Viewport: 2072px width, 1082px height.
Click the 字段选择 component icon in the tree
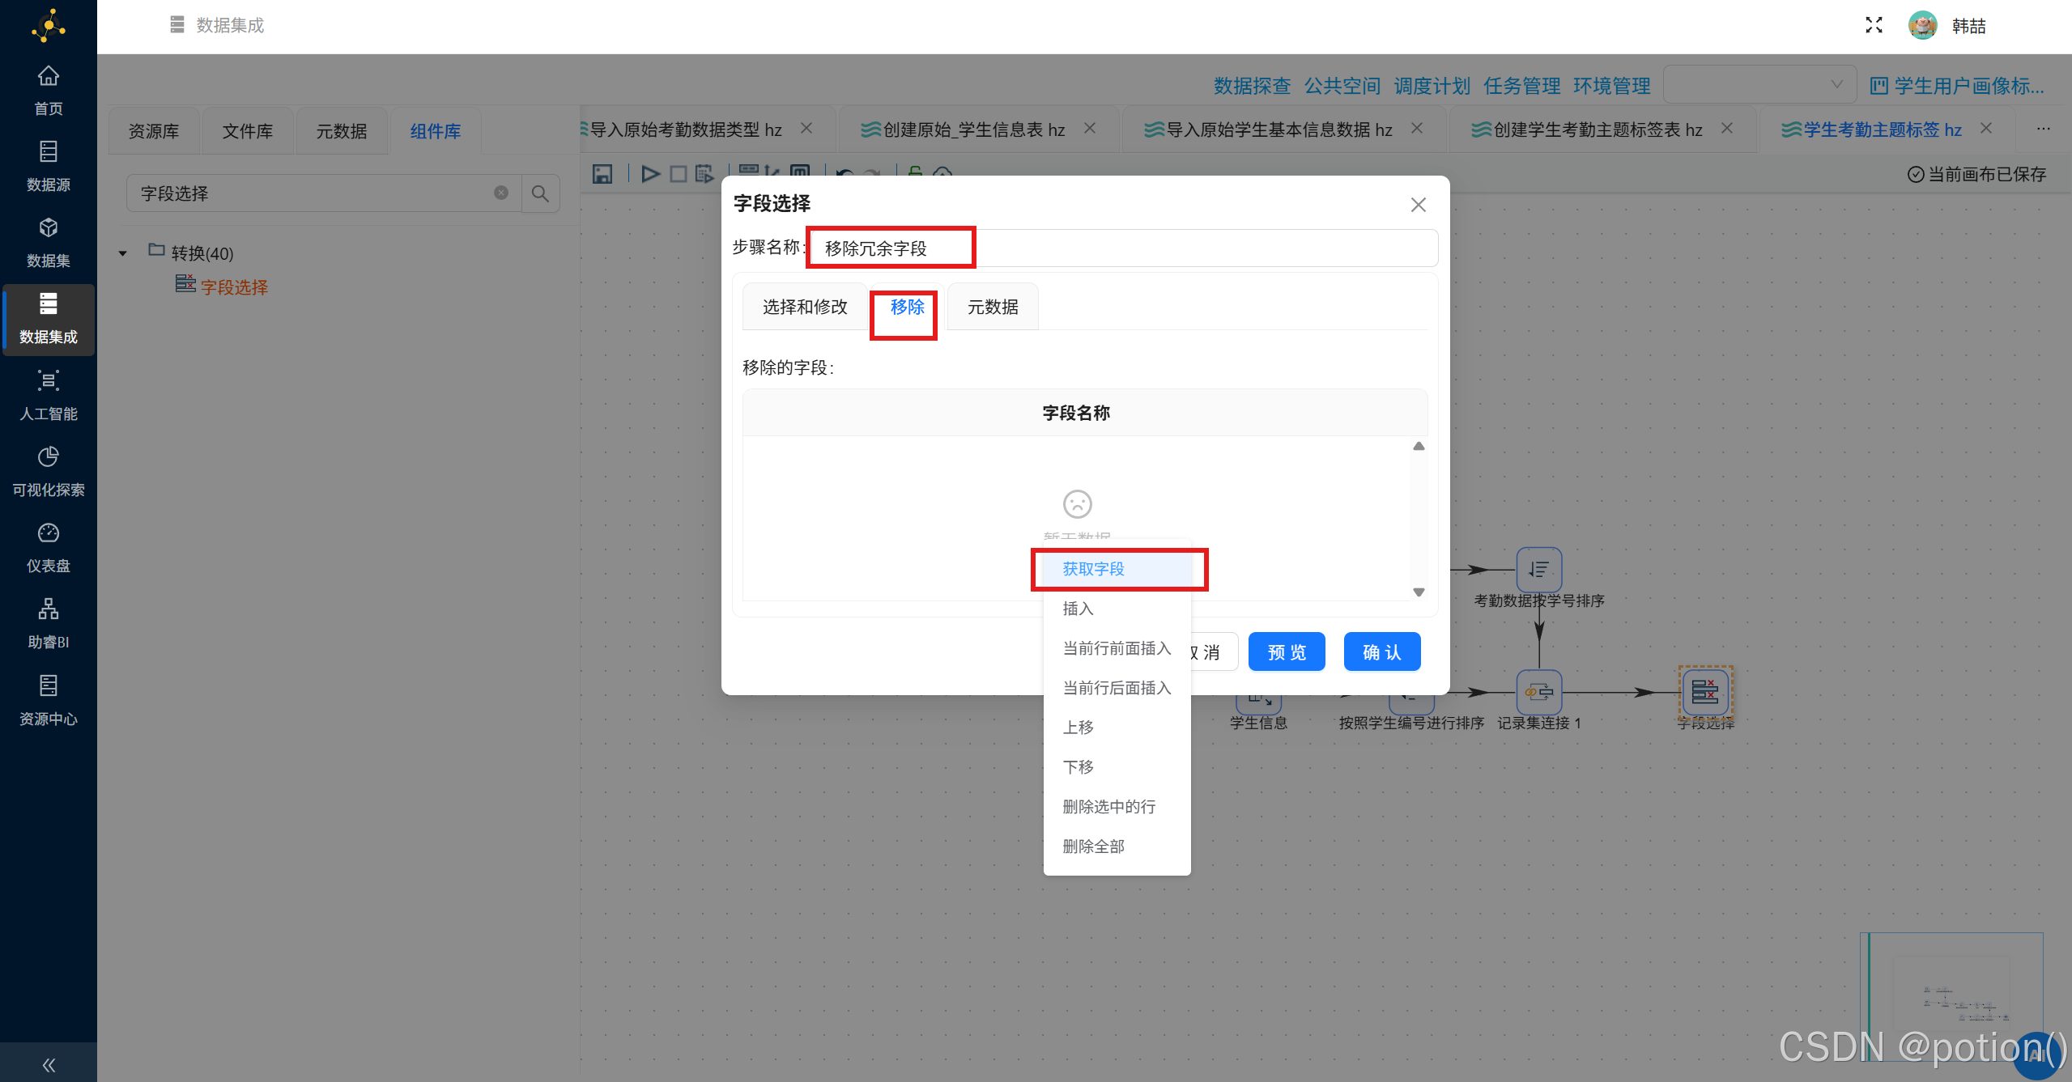click(x=185, y=284)
